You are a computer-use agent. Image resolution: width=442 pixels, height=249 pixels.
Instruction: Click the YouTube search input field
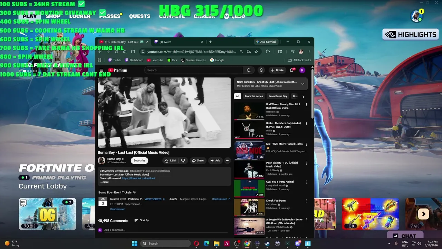pos(194,70)
